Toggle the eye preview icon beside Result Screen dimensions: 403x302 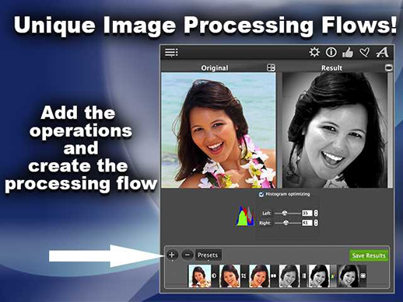pos(388,68)
